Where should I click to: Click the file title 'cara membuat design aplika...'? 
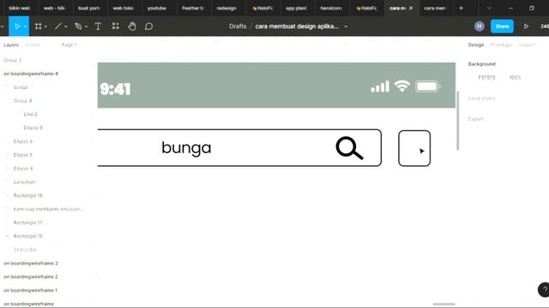tap(297, 27)
